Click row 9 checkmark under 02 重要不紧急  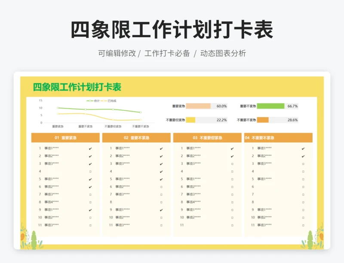point(161,210)
